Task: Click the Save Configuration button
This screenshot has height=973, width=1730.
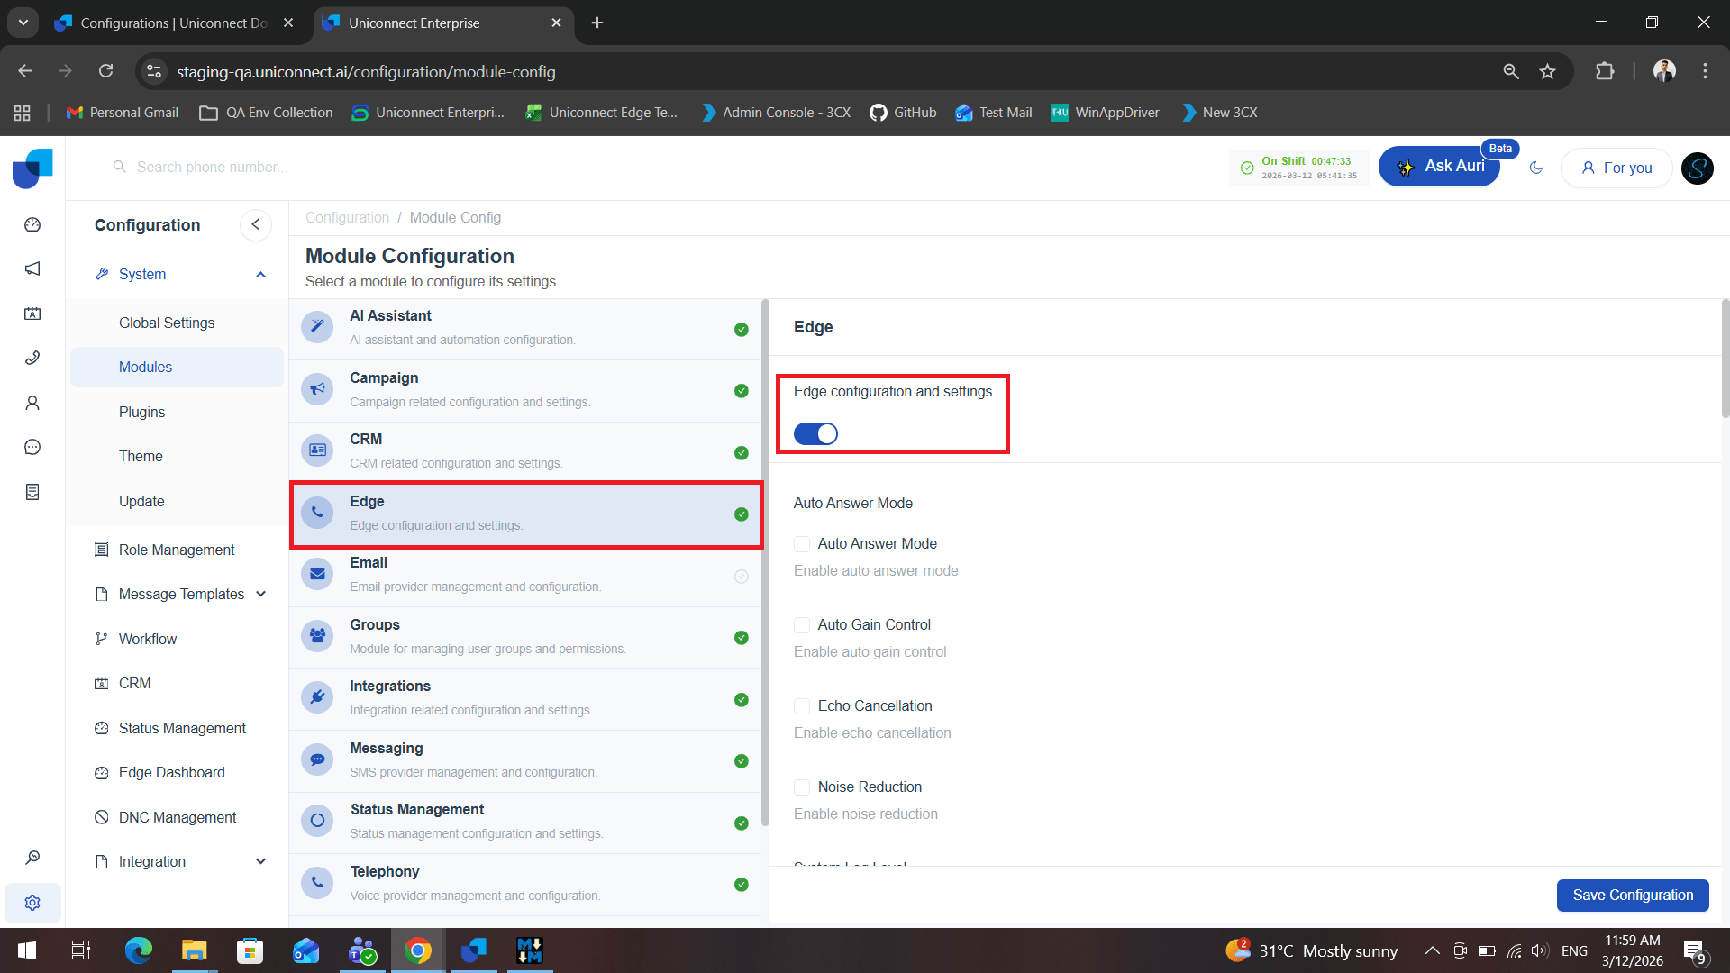Action: 1632,895
